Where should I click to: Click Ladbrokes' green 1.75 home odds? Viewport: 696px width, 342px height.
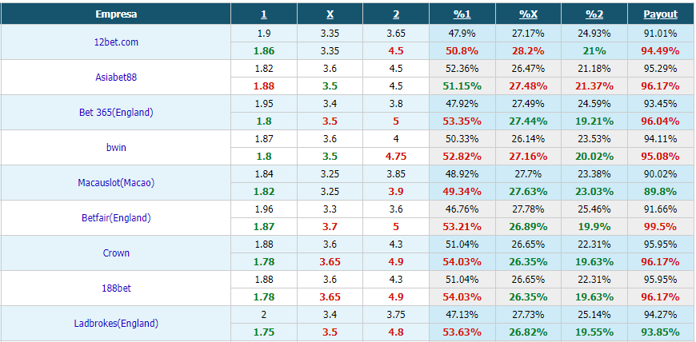pyautogui.click(x=264, y=332)
